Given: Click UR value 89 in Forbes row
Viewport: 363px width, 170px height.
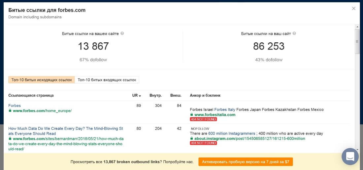Looking at the screenshot, I should pyautogui.click(x=139, y=105).
